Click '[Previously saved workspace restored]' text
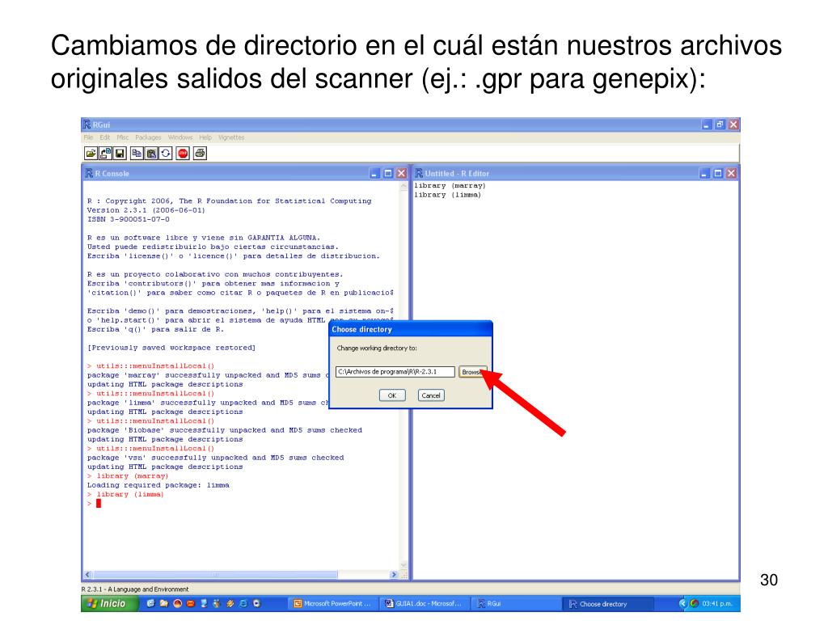Viewport: 828px width, 621px height. tap(171, 348)
